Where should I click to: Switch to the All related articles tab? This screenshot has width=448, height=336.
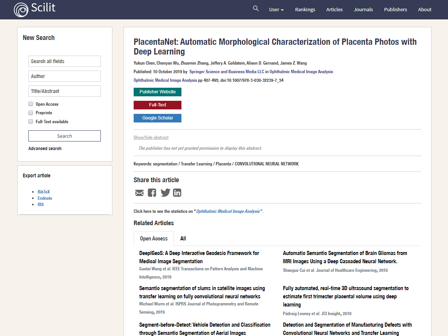click(183, 239)
